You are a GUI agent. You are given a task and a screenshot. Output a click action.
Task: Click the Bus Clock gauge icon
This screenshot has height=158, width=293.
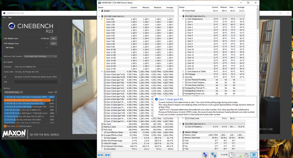[x=102, y=124]
